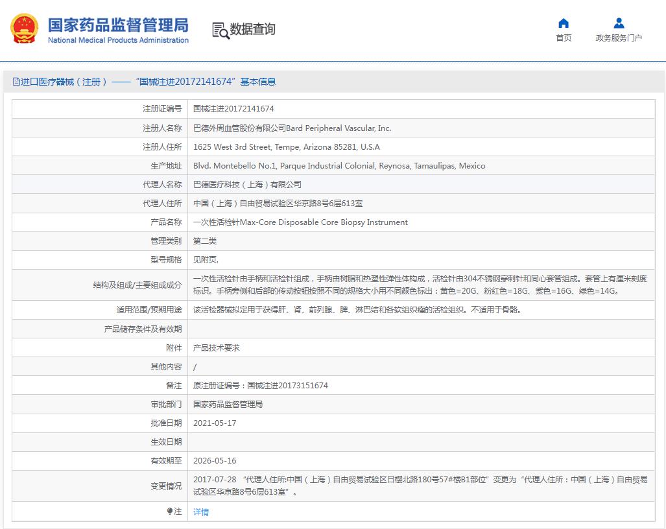The image size is (666, 529).
Task: Open the 详情 link
Action: click(201, 511)
